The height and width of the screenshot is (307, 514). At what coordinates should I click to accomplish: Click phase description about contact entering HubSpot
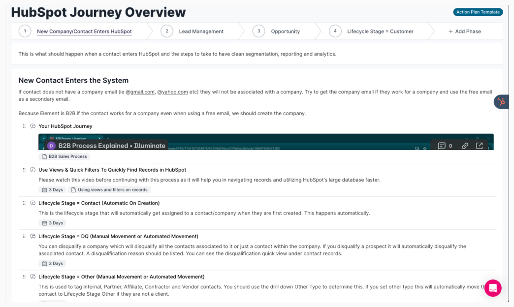click(177, 54)
